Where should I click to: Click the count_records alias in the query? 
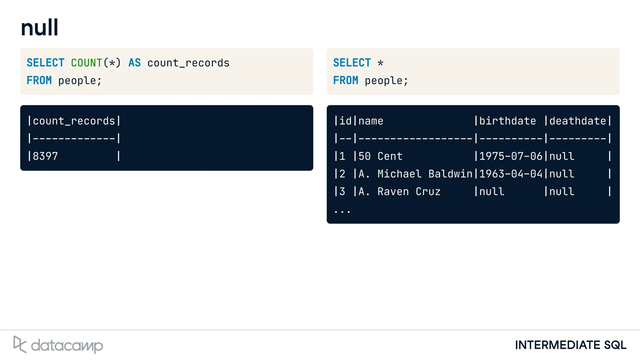tap(188, 63)
